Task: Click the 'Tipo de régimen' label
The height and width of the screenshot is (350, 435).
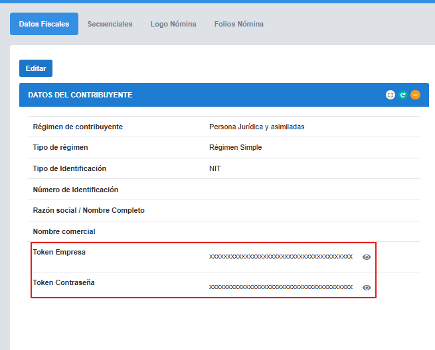Action: tap(60, 147)
